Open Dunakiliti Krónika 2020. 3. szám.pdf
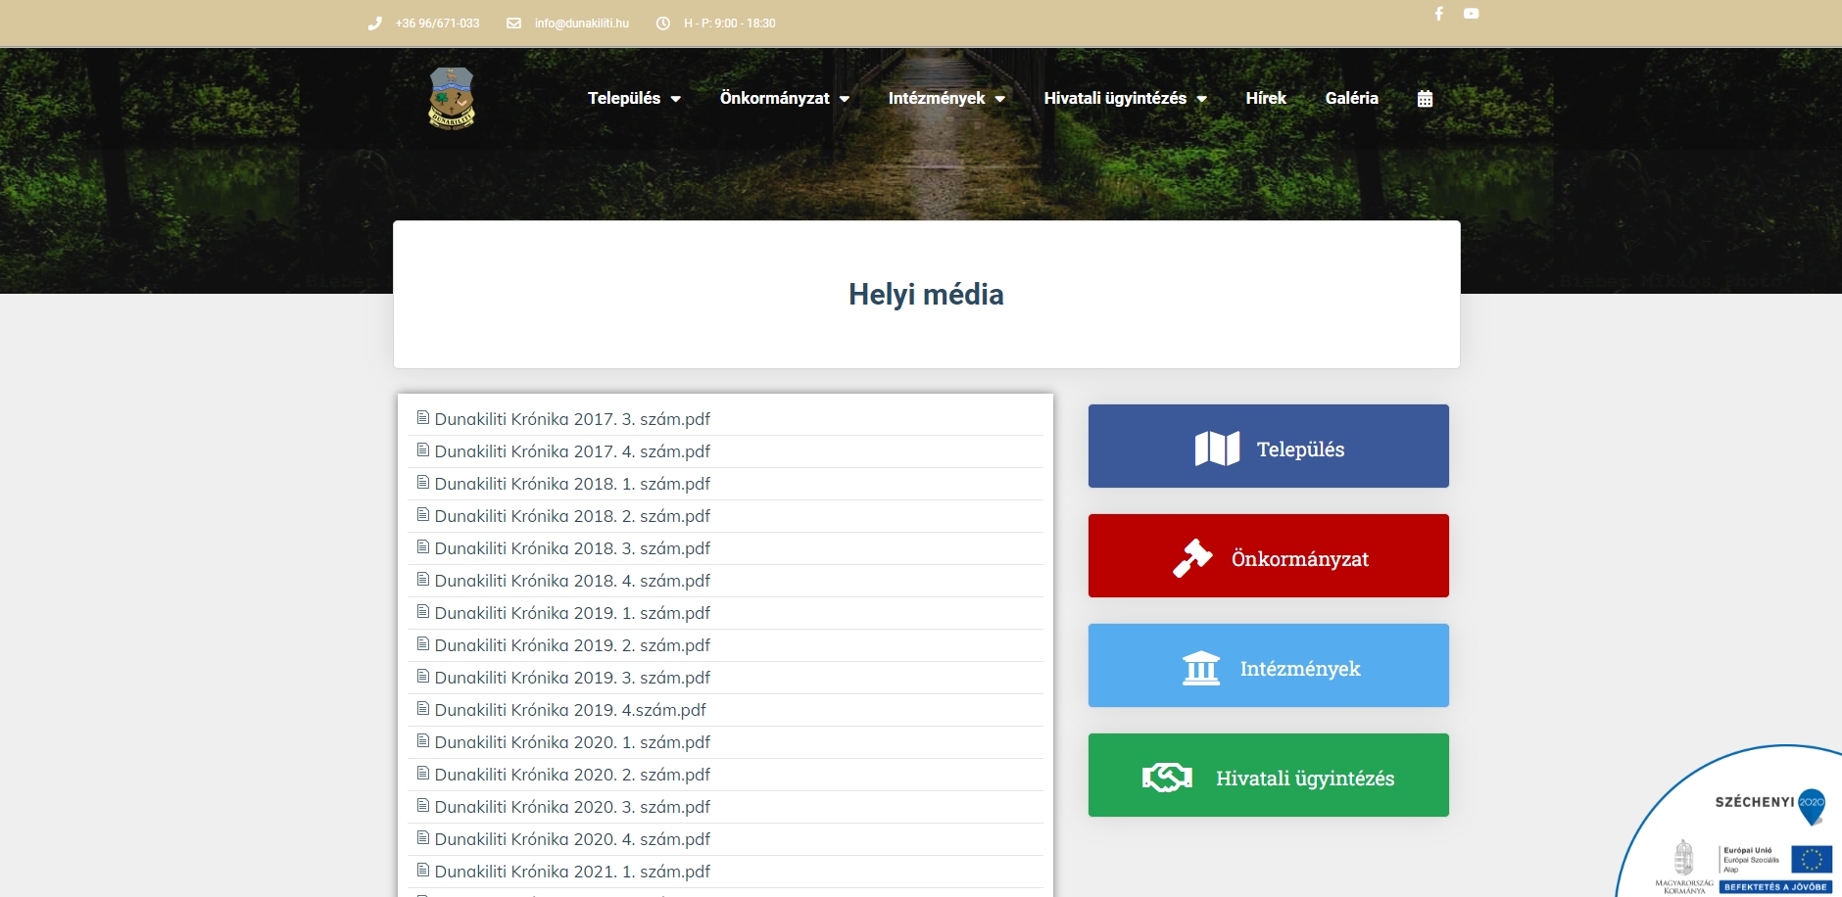 click(x=572, y=807)
